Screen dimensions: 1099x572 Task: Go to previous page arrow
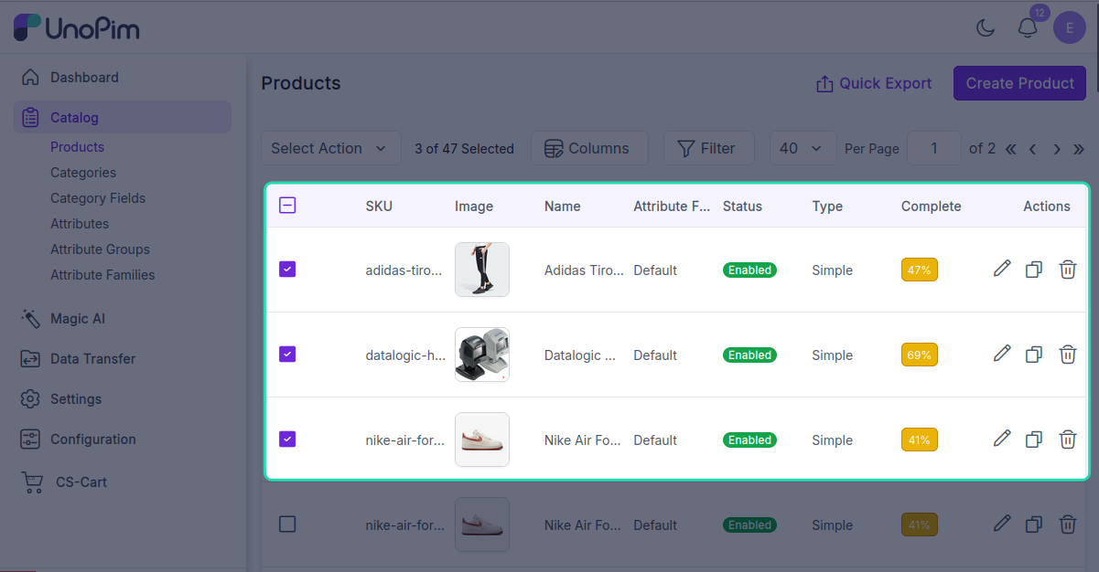click(1033, 149)
